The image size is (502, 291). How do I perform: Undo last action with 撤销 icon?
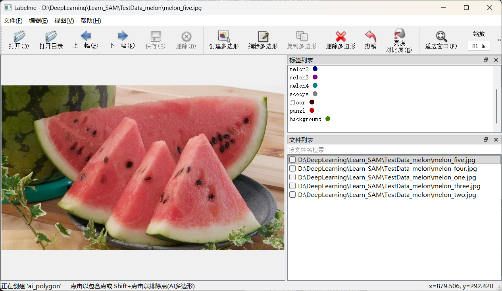tap(370, 40)
